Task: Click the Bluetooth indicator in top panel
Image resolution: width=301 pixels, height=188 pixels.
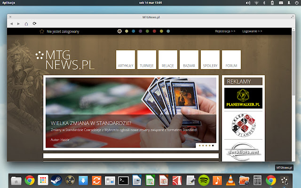Action: pos(264,3)
